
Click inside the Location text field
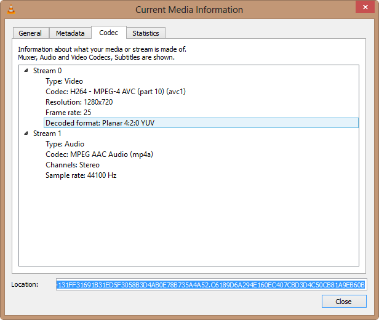coord(210,285)
